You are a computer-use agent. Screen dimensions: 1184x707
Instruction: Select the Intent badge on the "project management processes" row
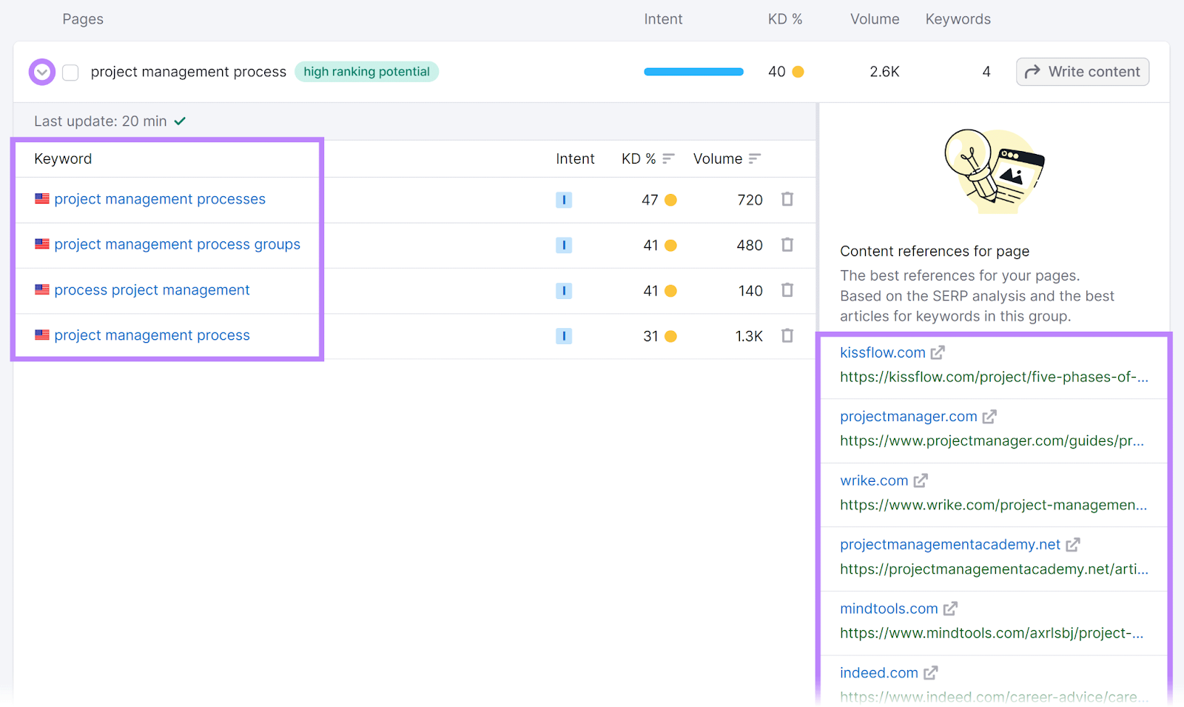[x=564, y=199]
